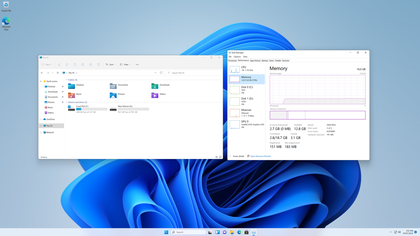The image size is (420, 236).
Task: Switch to the Details tab
Action: (x=278, y=61)
